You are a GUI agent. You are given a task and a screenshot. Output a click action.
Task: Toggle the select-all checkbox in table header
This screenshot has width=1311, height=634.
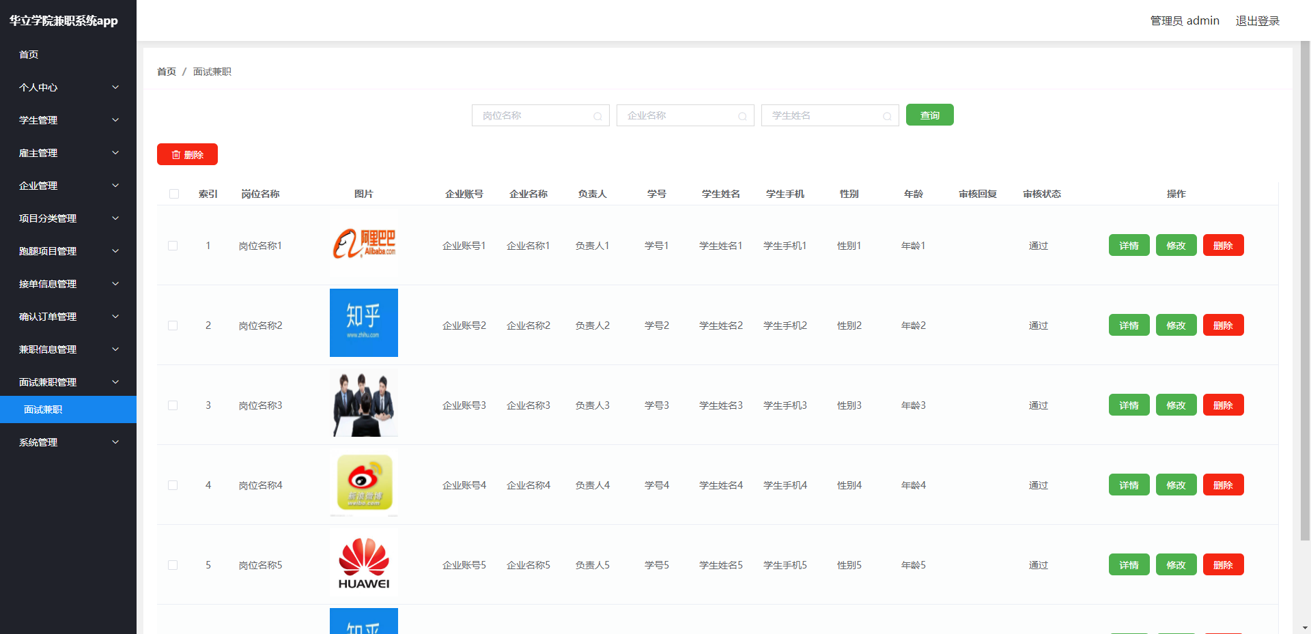tap(174, 194)
